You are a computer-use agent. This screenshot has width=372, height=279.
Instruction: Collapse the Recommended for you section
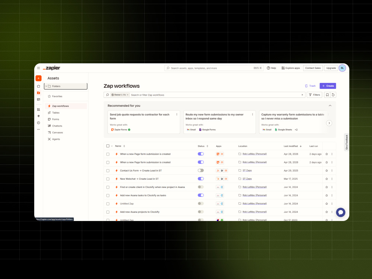click(x=330, y=106)
